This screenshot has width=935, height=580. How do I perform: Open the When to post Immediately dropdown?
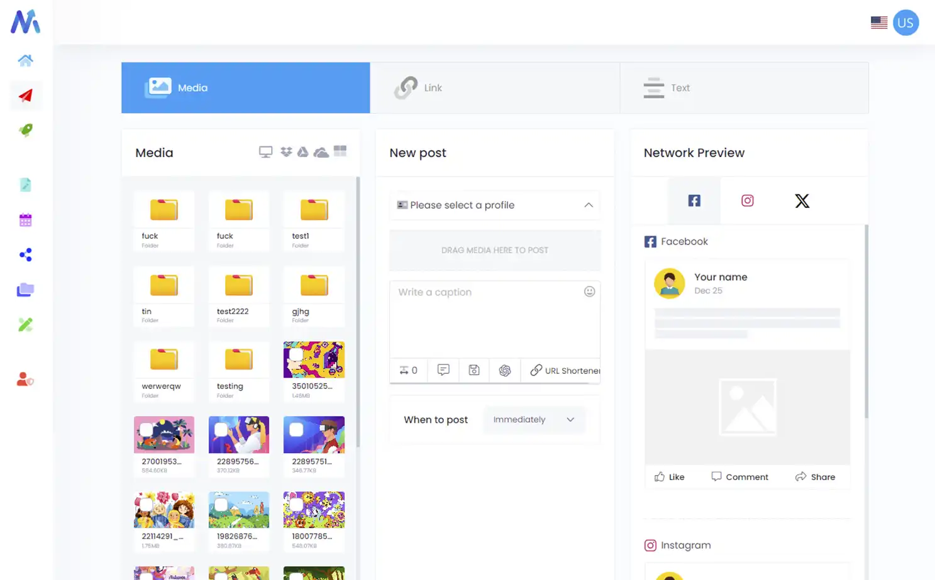pyautogui.click(x=534, y=420)
